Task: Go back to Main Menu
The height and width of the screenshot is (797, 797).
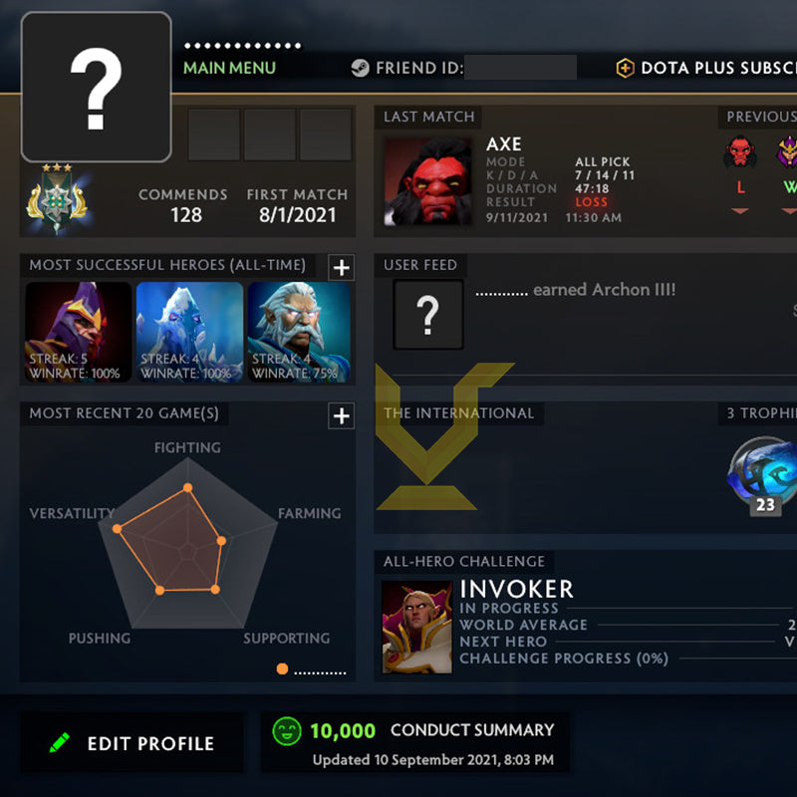Action: pyautogui.click(x=229, y=68)
